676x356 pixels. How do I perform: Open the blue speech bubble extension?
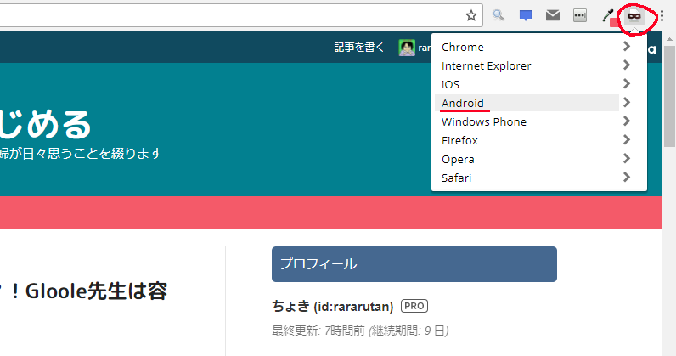(x=526, y=15)
